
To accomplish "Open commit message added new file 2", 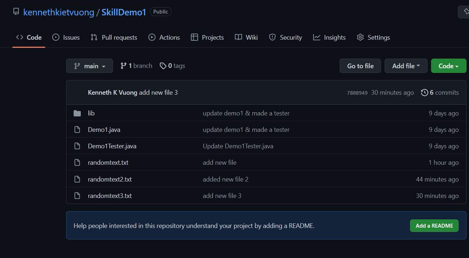I will (x=226, y=179).
